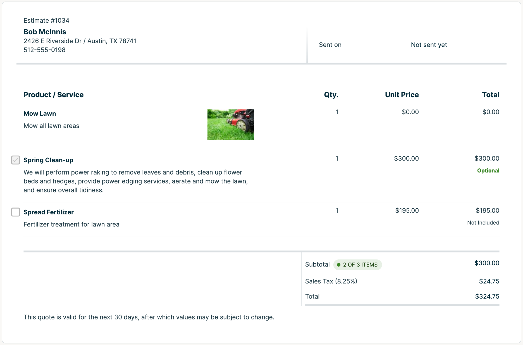Click the Spread Fertilizer item title

pos(49,212)
